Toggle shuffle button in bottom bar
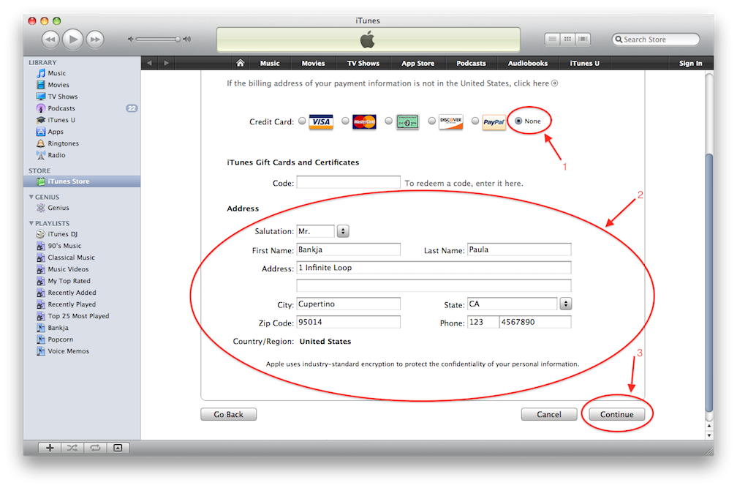The width and height of the screenshot is (737, 488). pyautogui.click(x=72, y=448)
